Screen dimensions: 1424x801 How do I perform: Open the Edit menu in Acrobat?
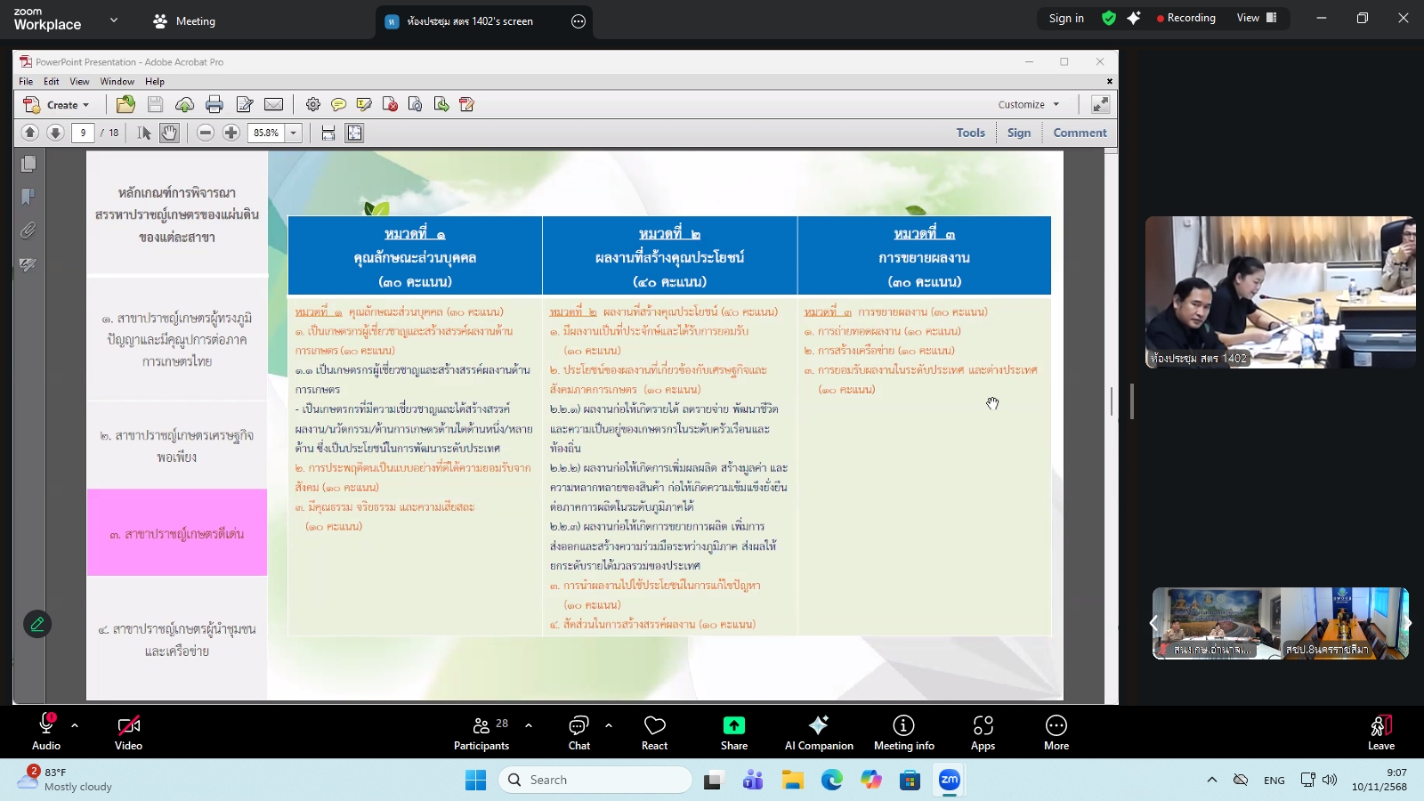(x=51, y=81)
